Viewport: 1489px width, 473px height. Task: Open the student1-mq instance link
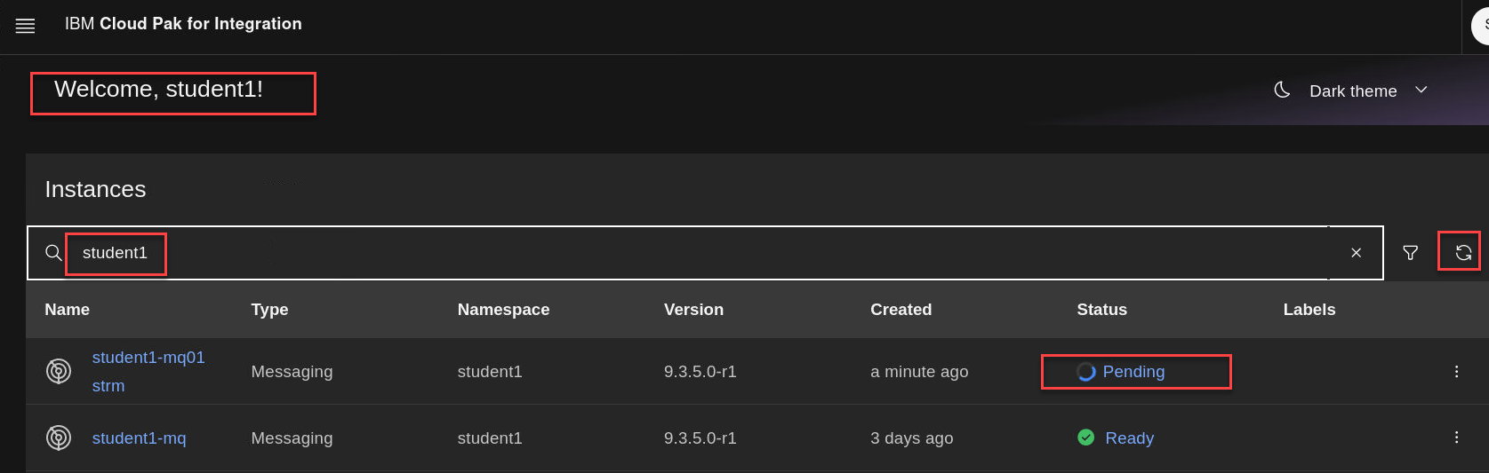point(139,438)
